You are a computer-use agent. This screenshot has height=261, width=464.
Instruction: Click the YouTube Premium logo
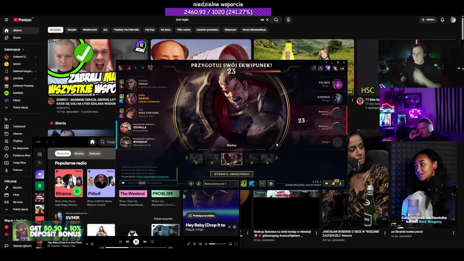click(23, 20)
